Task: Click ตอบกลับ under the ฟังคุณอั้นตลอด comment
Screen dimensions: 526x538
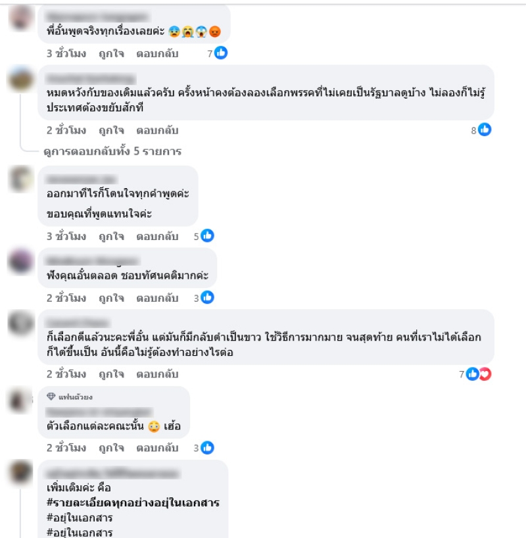Action: click(158, 298)
